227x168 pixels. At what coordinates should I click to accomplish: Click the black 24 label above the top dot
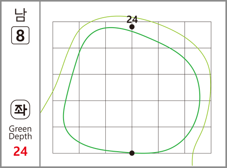132,19
